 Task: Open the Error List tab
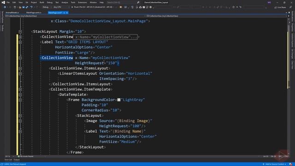pos(8,160)
